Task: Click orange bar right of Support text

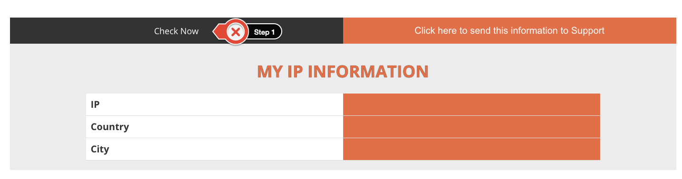Action: [641, 30]
